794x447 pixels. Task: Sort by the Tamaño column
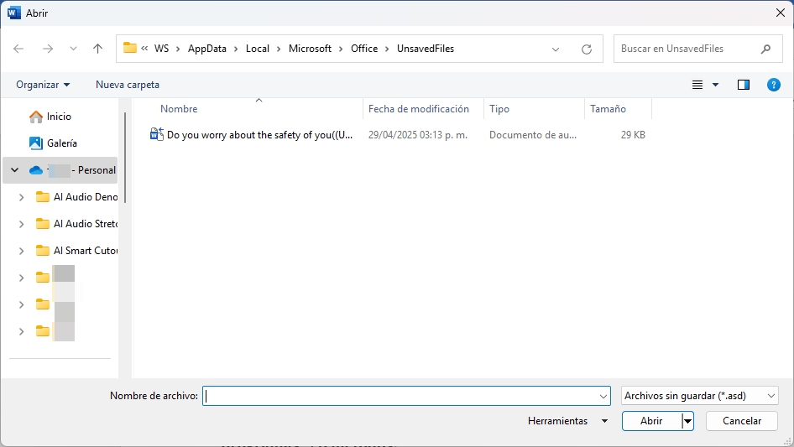pos(608,109)
